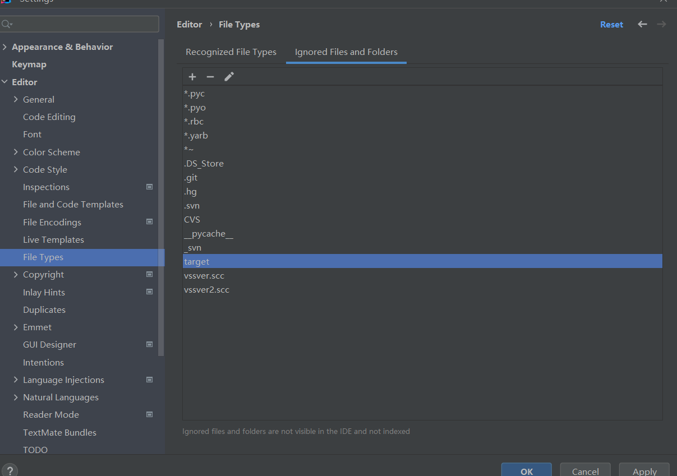Remove selected pattern with minus icon
The image size is (677, 476).
[x=210, y=77]
